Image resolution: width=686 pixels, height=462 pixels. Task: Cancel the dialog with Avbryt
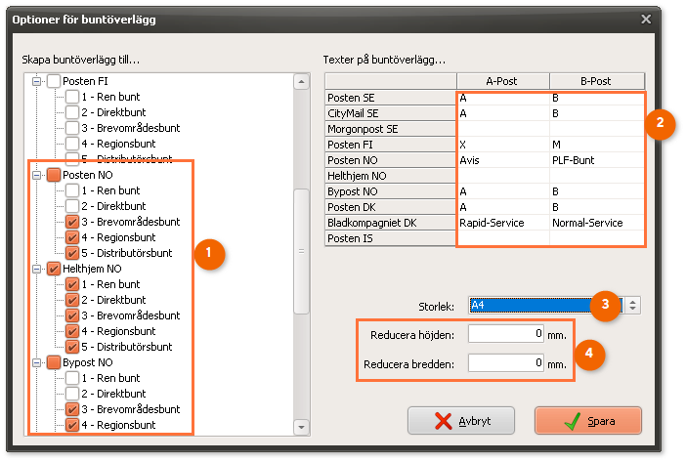[460, 420]
